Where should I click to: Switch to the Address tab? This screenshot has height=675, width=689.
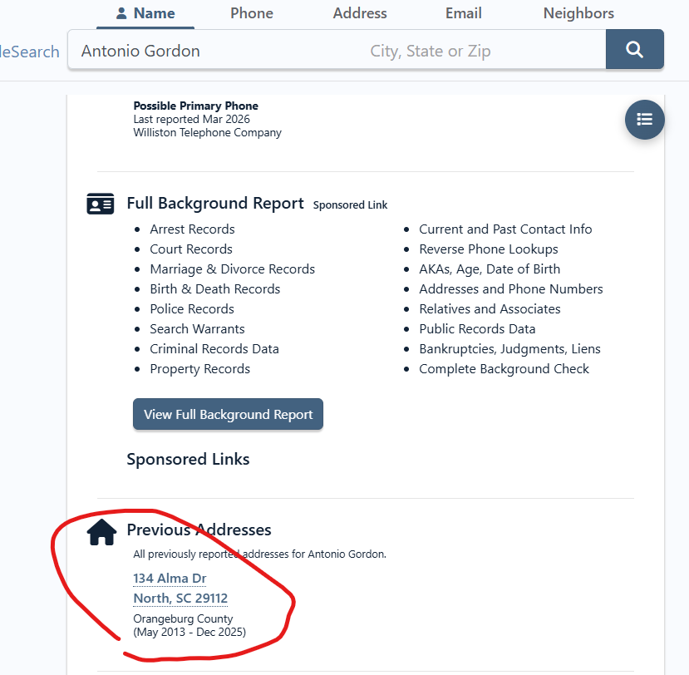(360, 13)
